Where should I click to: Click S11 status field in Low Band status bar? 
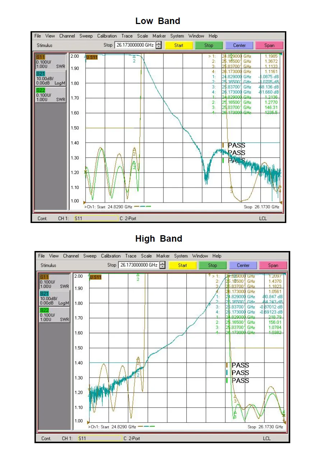tap(96, 218)
